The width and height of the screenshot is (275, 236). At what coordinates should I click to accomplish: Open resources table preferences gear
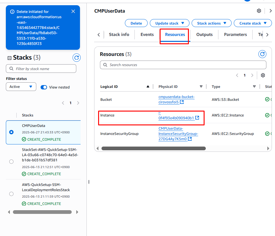[x=263, y=75]
